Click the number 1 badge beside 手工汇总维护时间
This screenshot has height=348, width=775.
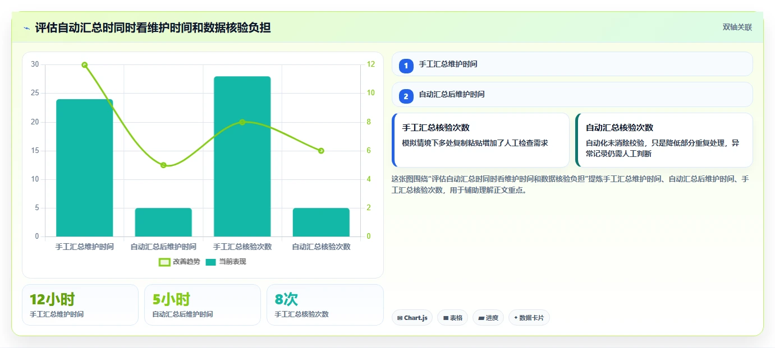[406, 65]
